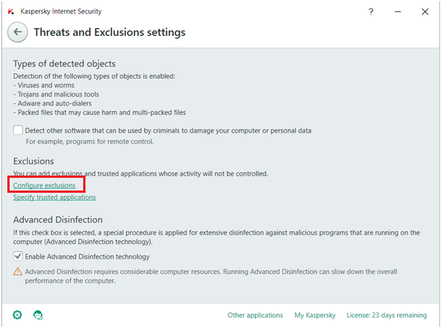The image size is (444, 328).
Task: Click the Advanced Disinfection section heading
Action: point(58,220)
